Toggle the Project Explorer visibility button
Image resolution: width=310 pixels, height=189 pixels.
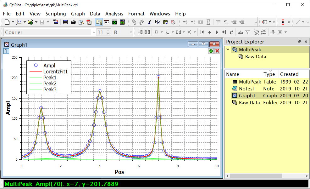click(x=99, y=22)
